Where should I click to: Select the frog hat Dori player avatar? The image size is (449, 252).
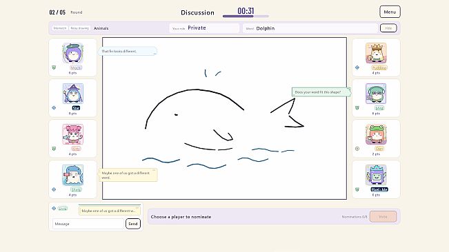(376, 134)
